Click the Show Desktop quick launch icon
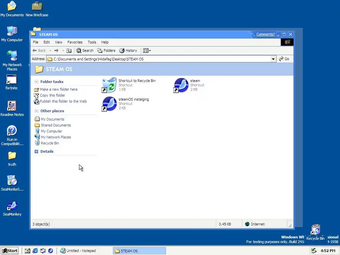 pyautogui.click(x=43, y=251)
